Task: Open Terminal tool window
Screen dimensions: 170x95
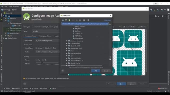Action: pos(16,88)
